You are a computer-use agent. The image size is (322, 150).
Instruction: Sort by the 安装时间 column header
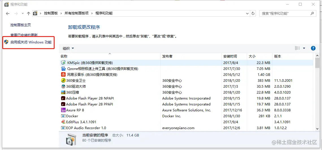coord(234,56)
